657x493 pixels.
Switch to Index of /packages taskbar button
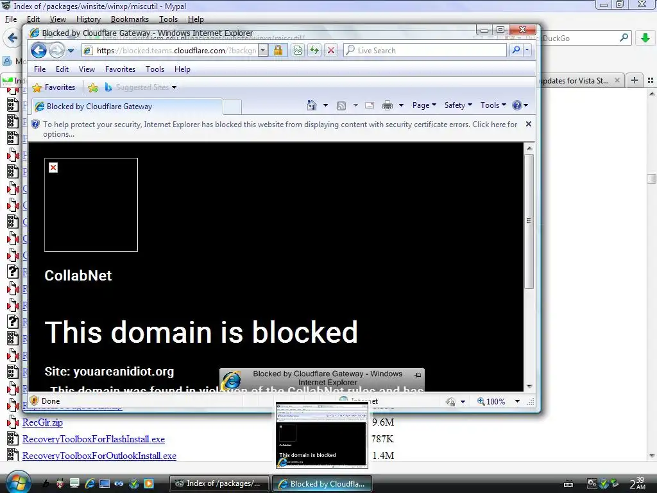pyautogui.click(x=219, y=483)
